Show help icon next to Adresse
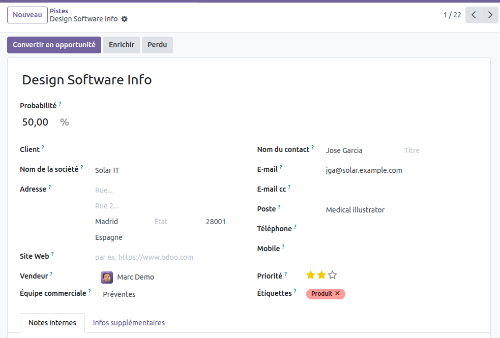Screen dimensions: 500x338 pyautogui.click(x=50, y=187)
